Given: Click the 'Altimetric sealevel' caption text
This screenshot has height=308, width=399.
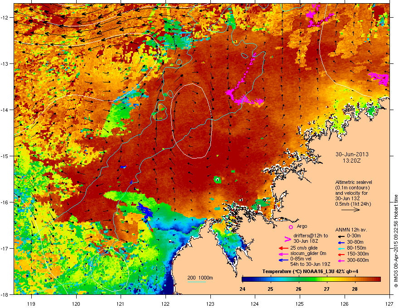Looking at the screenshot, I should click(354, 182).
